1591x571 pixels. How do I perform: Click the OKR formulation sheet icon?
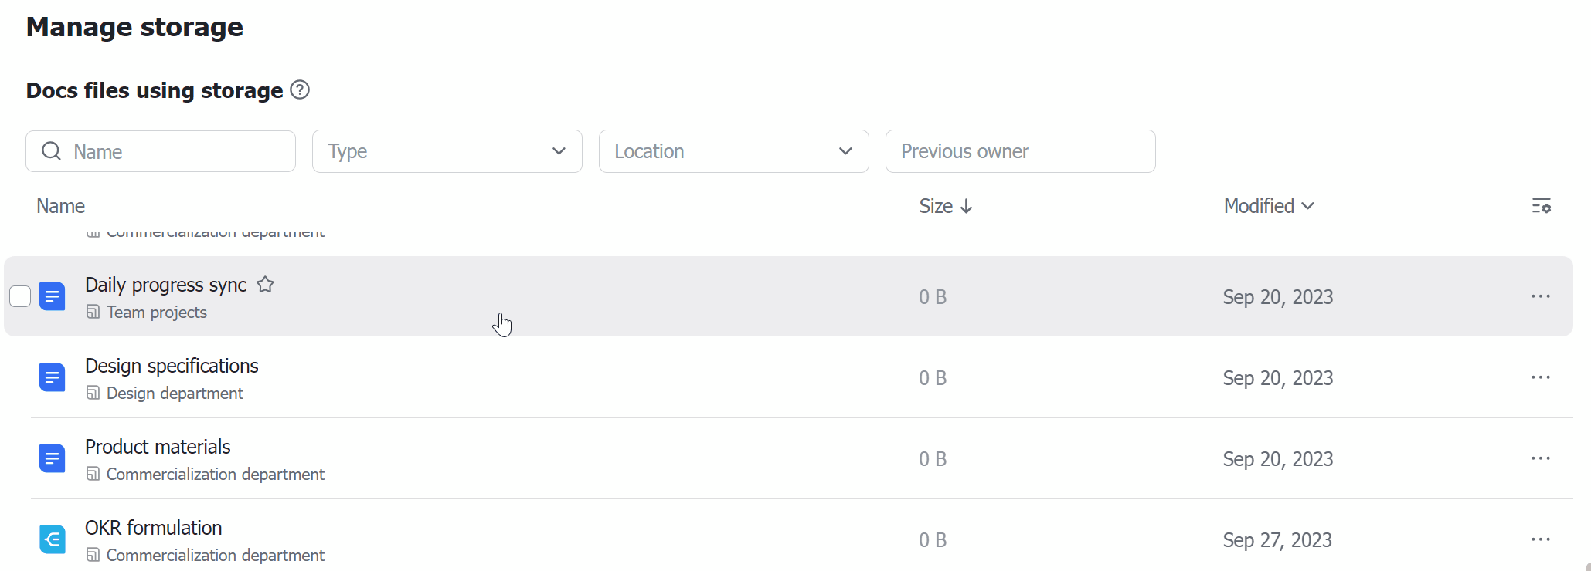[x=53, y=539]
